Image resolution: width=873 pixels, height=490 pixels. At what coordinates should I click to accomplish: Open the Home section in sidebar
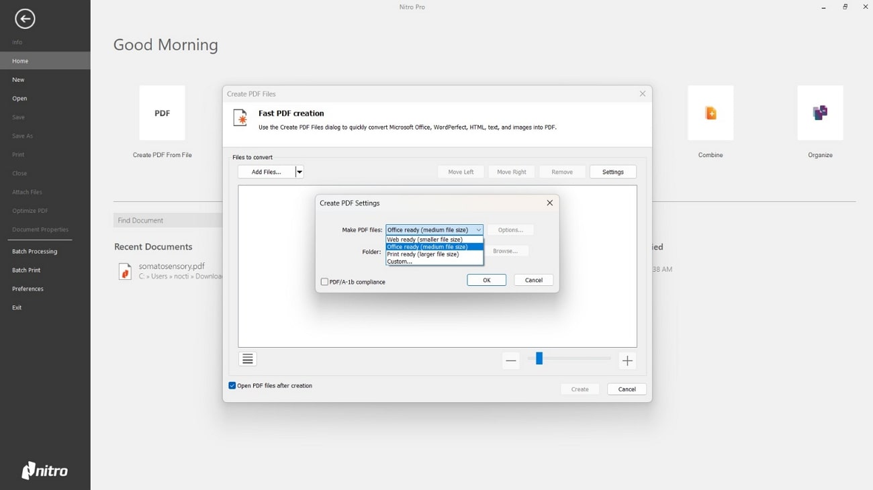(45, 61)
